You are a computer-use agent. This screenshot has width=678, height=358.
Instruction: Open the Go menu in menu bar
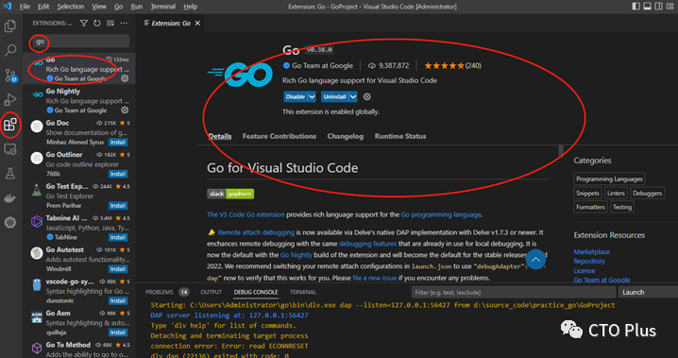point(119,7)
